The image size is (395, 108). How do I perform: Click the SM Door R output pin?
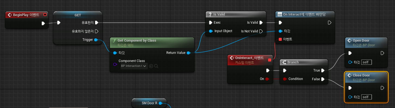click(x=161, y=103)
